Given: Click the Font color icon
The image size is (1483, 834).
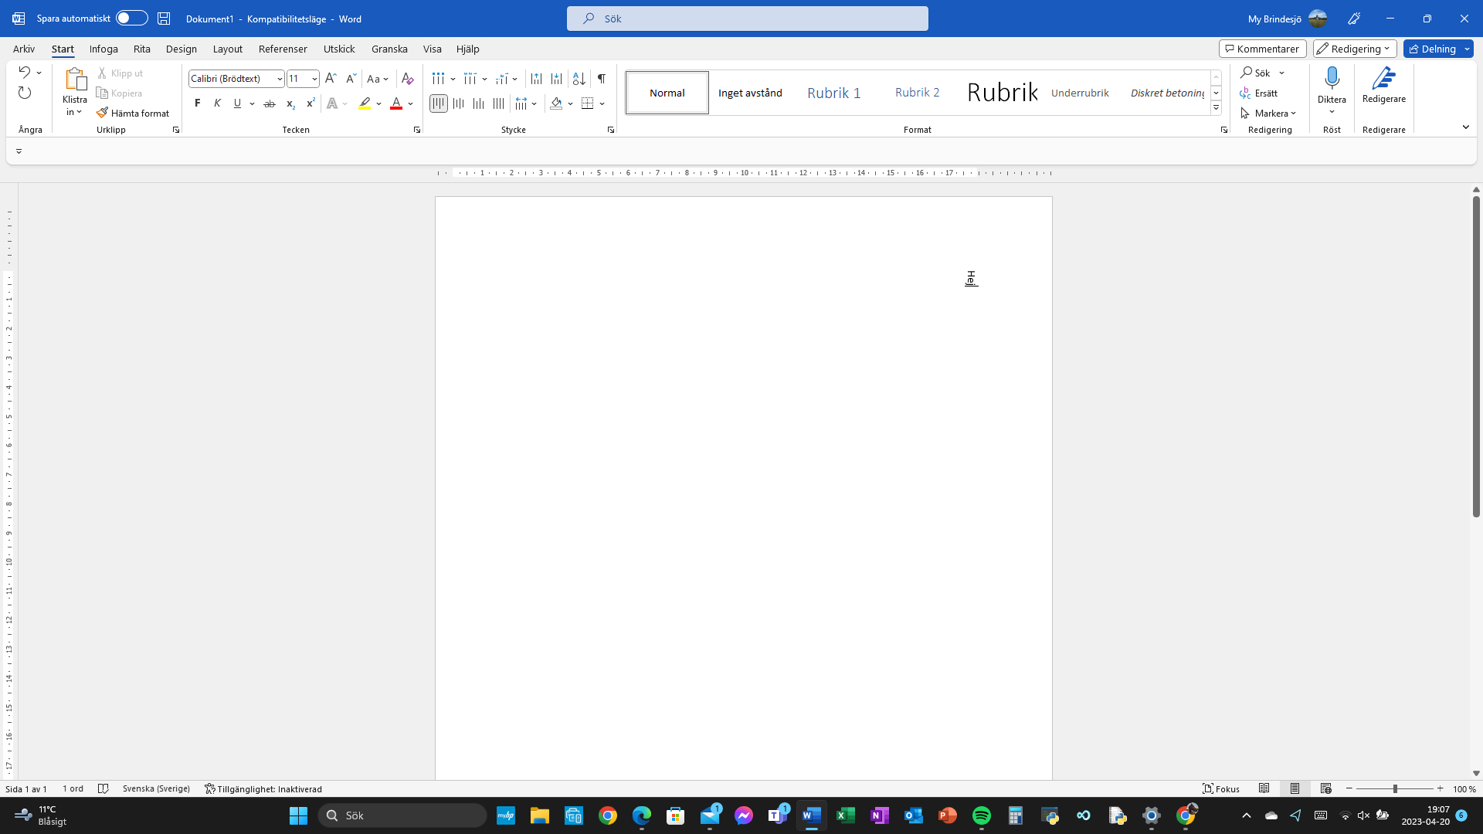Looking at the screenshot, I should coord(396,103).
